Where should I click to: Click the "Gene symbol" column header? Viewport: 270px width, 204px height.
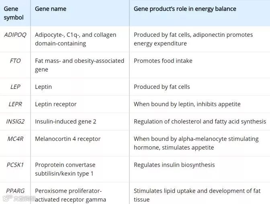pyautogui.click(x=14, y=13)
